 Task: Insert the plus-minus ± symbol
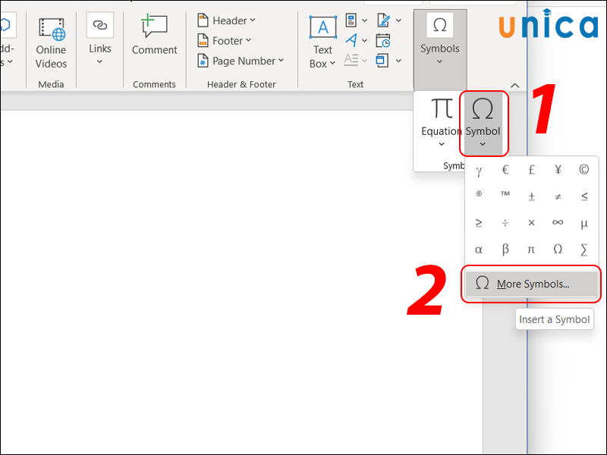(532, 196)
